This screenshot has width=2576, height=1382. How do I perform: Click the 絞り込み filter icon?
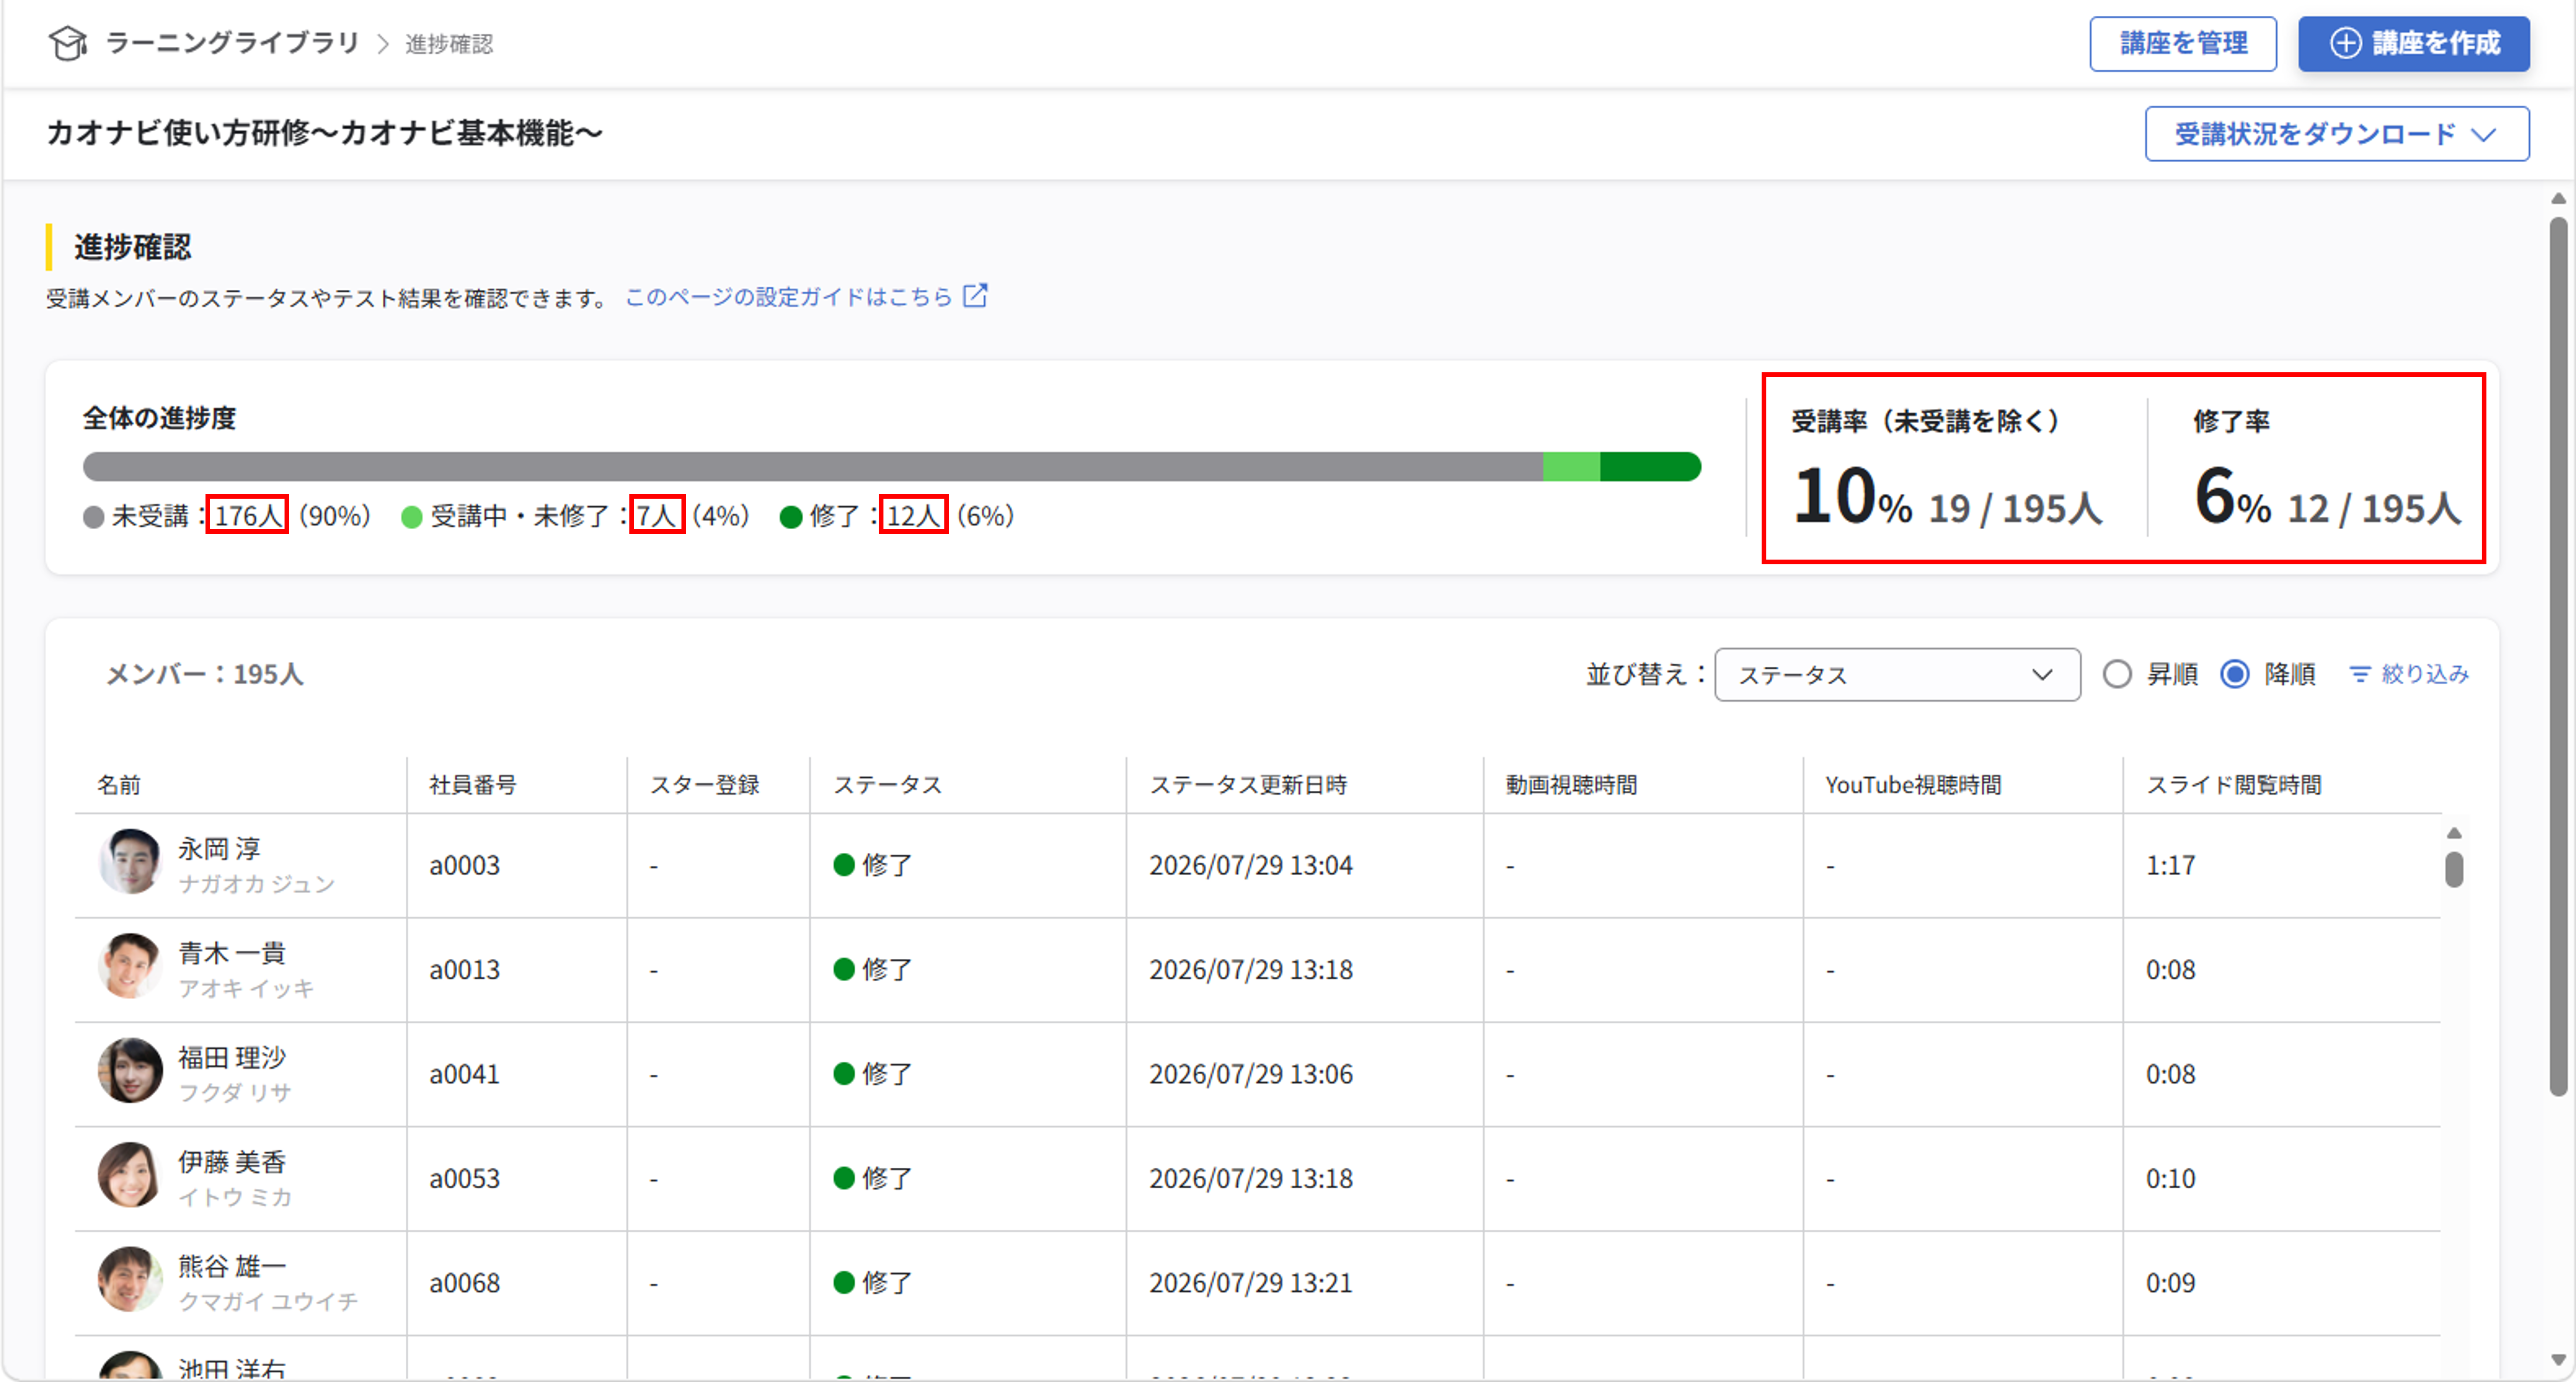click(x=2359, y=675)
